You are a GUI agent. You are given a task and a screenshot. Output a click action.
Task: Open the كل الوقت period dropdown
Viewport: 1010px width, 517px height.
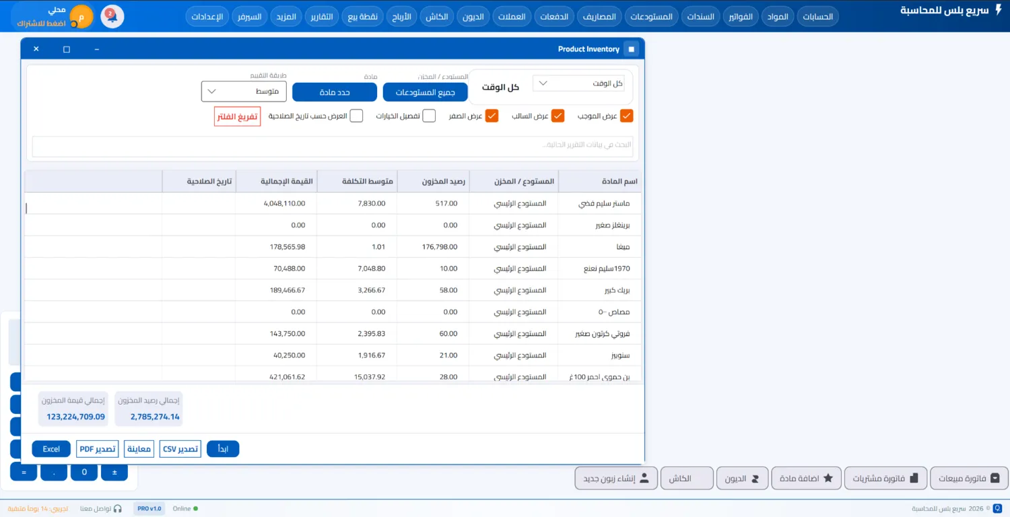578,83
